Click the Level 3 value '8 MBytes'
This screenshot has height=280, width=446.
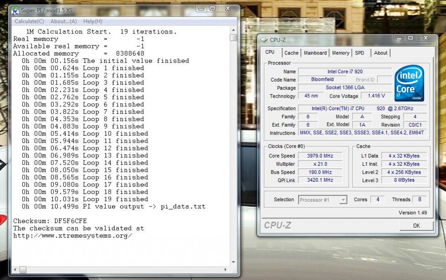[x=404, y=180]
